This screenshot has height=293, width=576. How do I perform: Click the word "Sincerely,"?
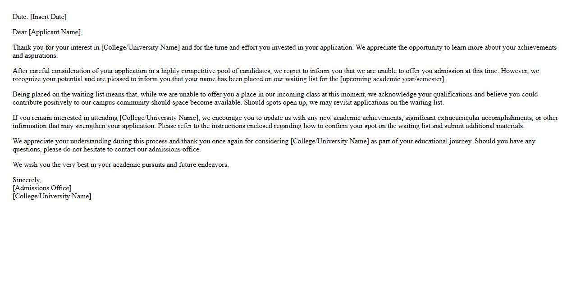(x=27, y=180)
